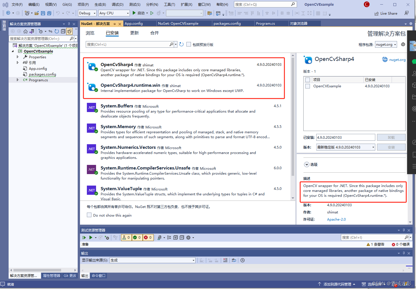
Task: Expand the Program.cs tree node
Action: (x=17, y=80)
